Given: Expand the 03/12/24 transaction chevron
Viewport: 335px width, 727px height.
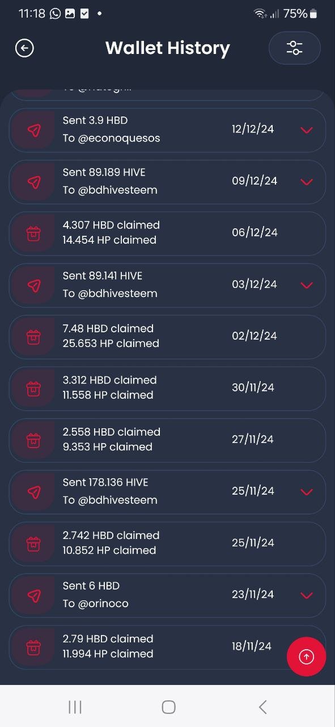Looking at the screenshot, I should click(307, 285).
